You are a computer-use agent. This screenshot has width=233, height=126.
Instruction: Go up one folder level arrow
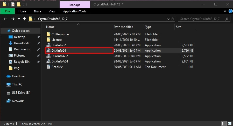point(24,19)
